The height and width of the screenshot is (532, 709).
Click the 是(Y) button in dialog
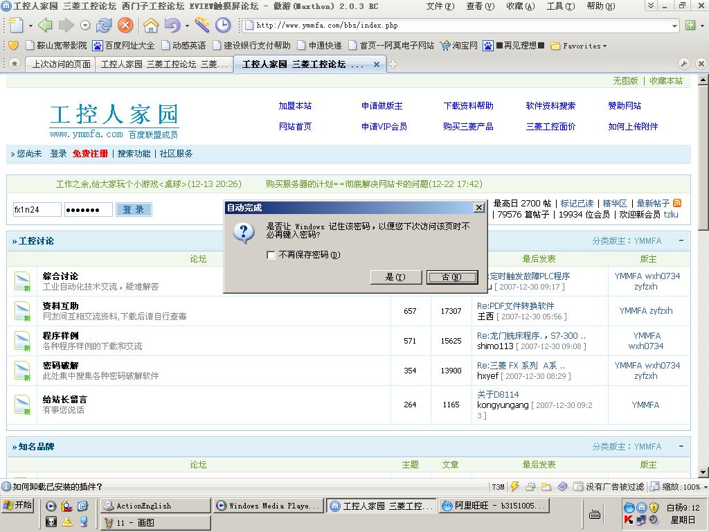tap(395, 277)
